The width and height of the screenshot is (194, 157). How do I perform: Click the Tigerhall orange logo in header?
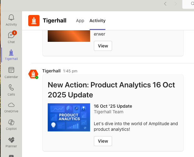34,21
